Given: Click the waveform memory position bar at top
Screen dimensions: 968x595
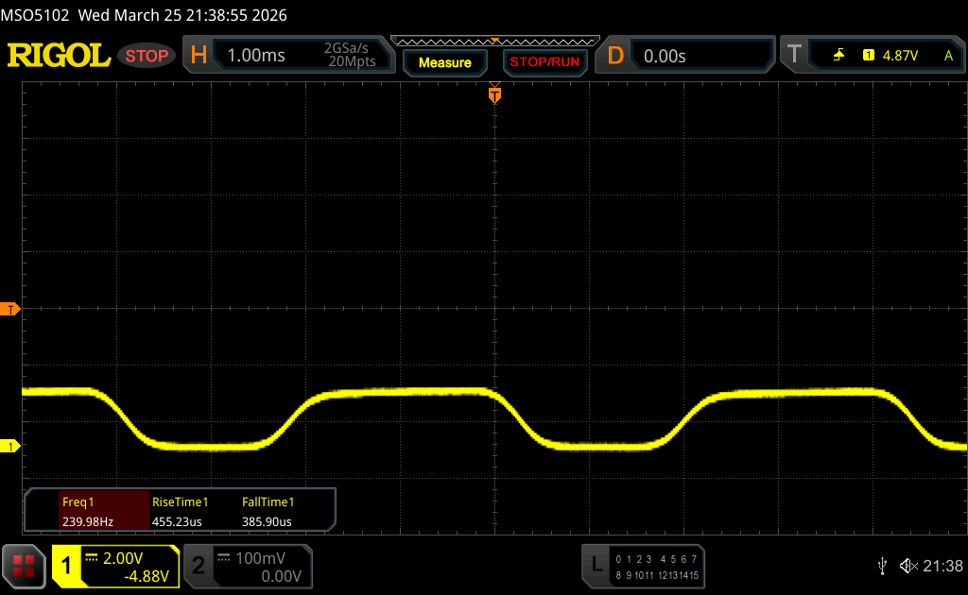Looking at the screenshot, I should 494,41.
